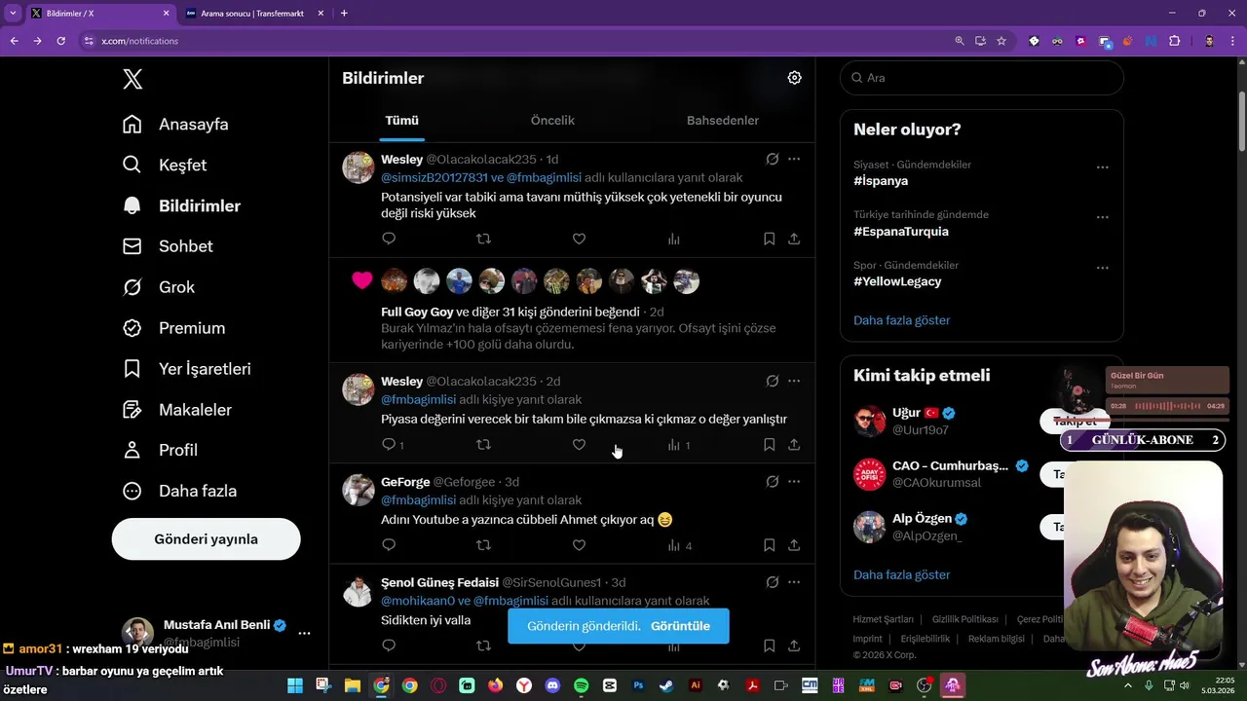
Task: View analytics of Wesley's 'Potansiyeli var' post
Action: pyautogui.click(x=673, y=239)
